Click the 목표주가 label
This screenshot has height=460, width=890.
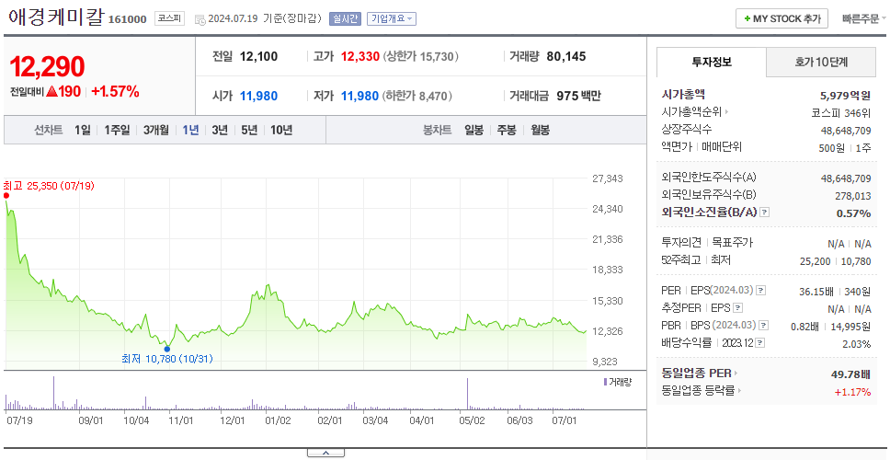733,243
